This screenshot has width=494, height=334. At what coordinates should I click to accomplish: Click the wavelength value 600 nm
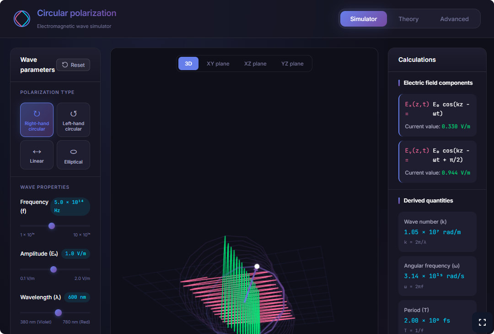point(77,297)
